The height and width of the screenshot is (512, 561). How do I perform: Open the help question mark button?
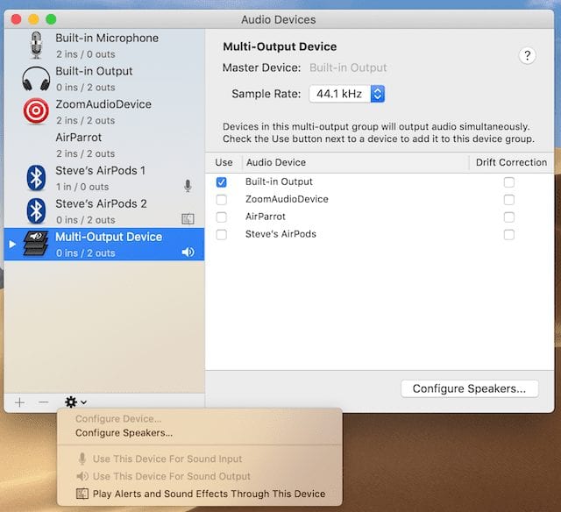[527, 55]
